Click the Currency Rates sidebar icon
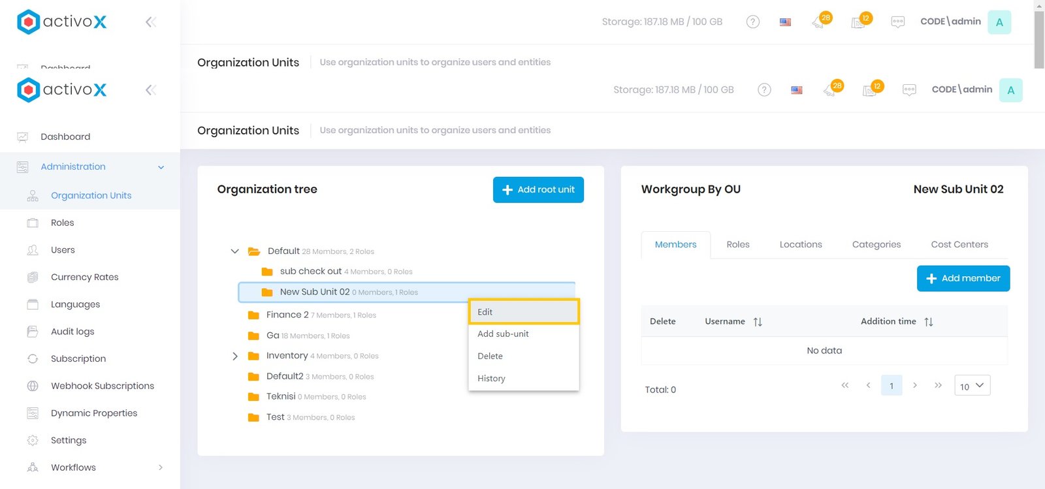Image resolution: width=1045 pixels, height=489 pixels. 33,277
